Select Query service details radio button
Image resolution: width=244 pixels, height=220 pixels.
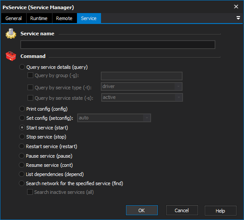[x=22, y=67]
